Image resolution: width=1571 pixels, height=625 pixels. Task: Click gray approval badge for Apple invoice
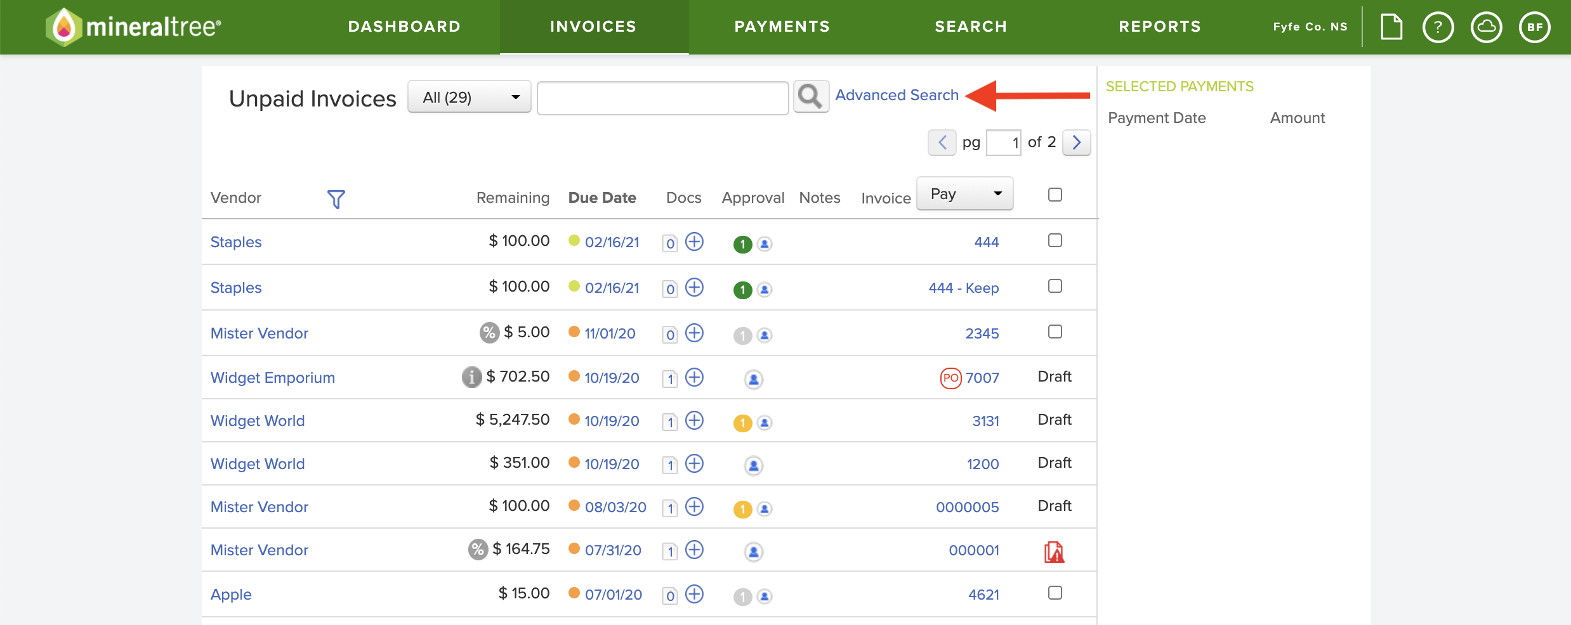(x=742, y=596)
